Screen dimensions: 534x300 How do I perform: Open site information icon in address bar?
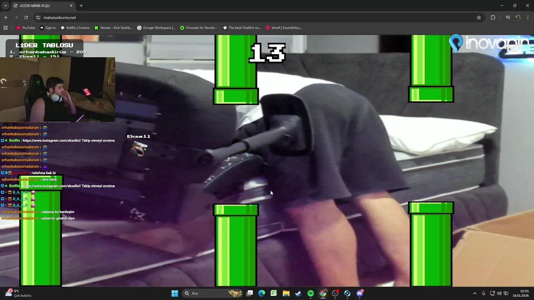pos(38,17)
